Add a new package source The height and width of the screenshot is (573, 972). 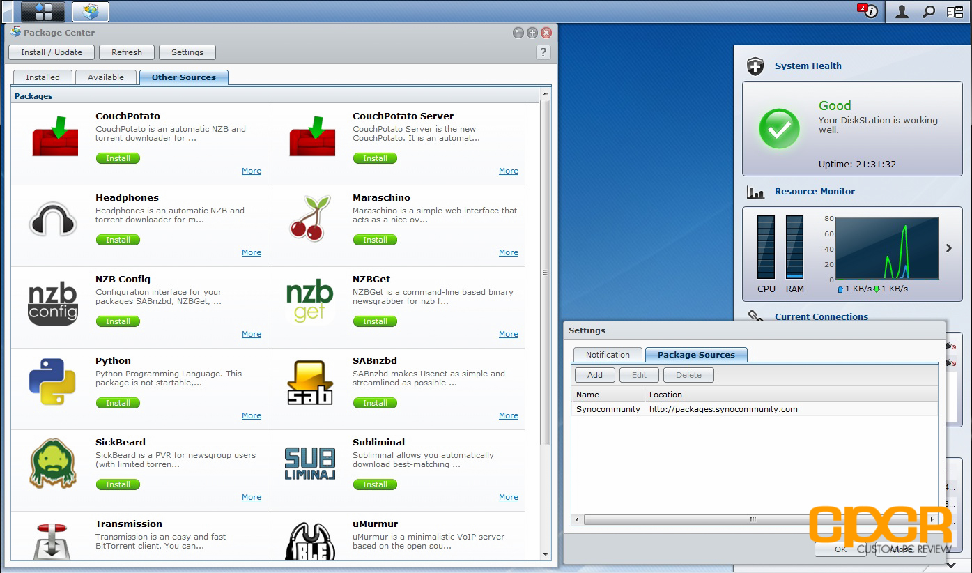595,375
